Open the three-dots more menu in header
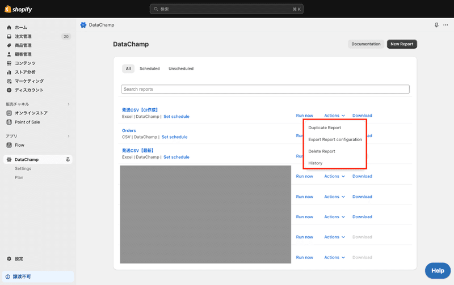454x285 pixels. [445, 25]
